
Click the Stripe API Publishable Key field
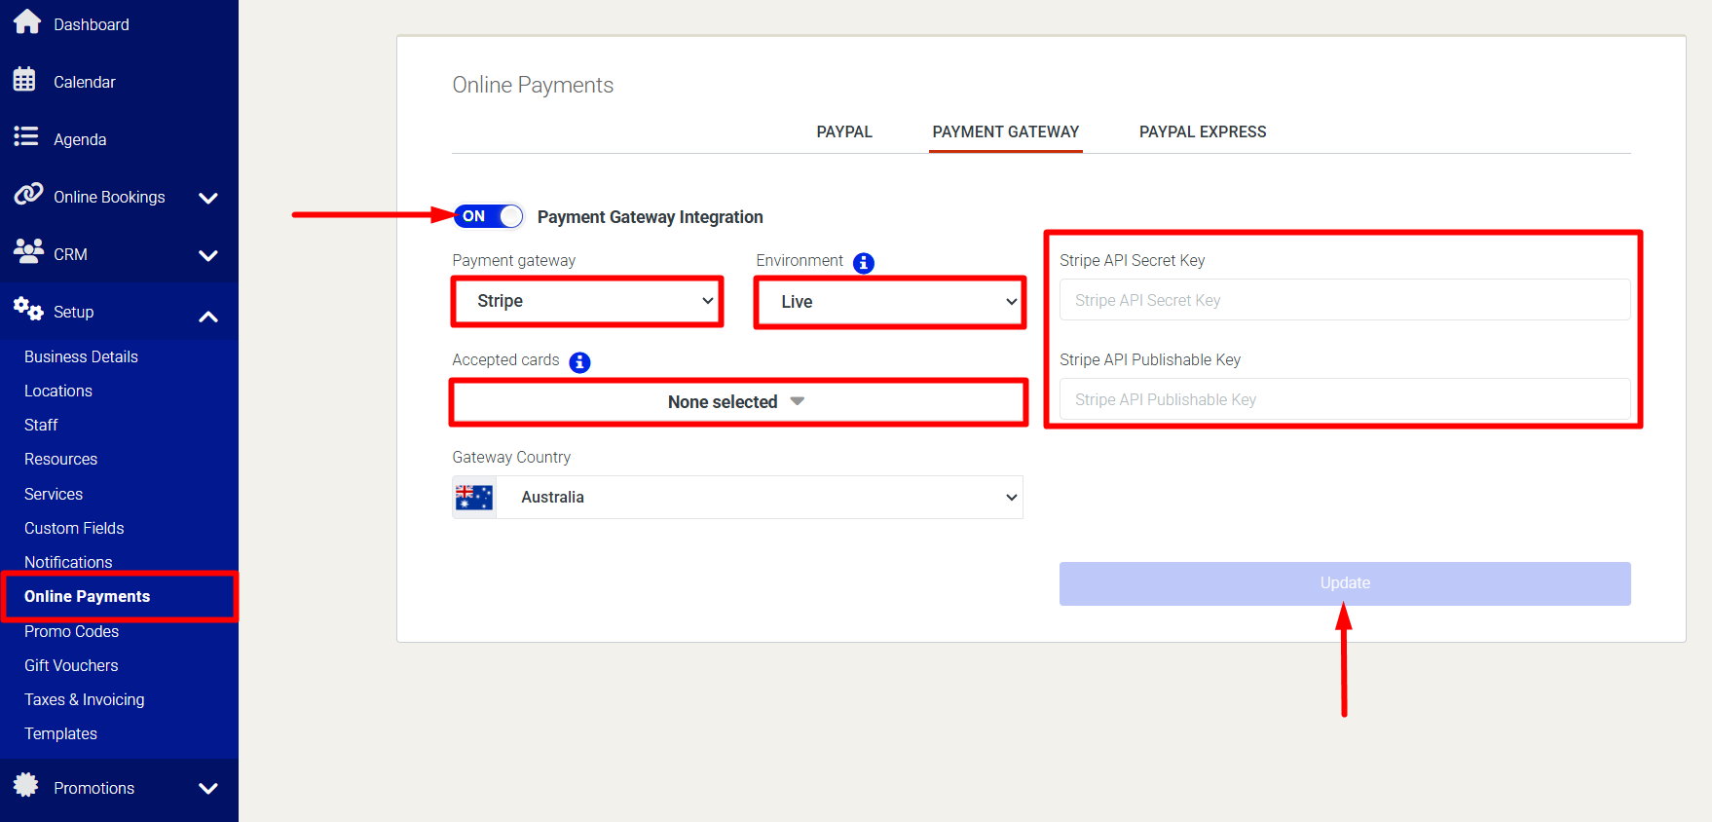click(1345, 399)
